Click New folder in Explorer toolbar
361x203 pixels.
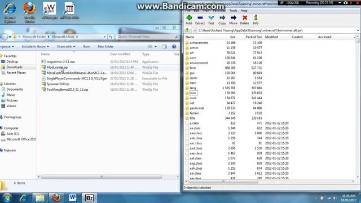pos(105,46)
